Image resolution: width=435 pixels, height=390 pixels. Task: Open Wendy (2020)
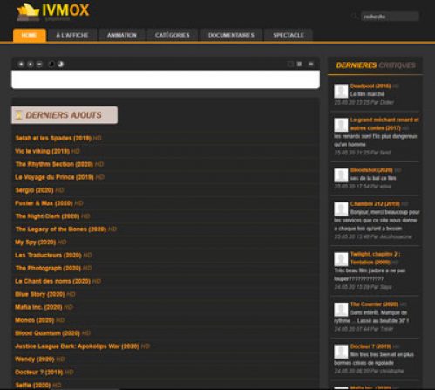click(x=35, y=359)
